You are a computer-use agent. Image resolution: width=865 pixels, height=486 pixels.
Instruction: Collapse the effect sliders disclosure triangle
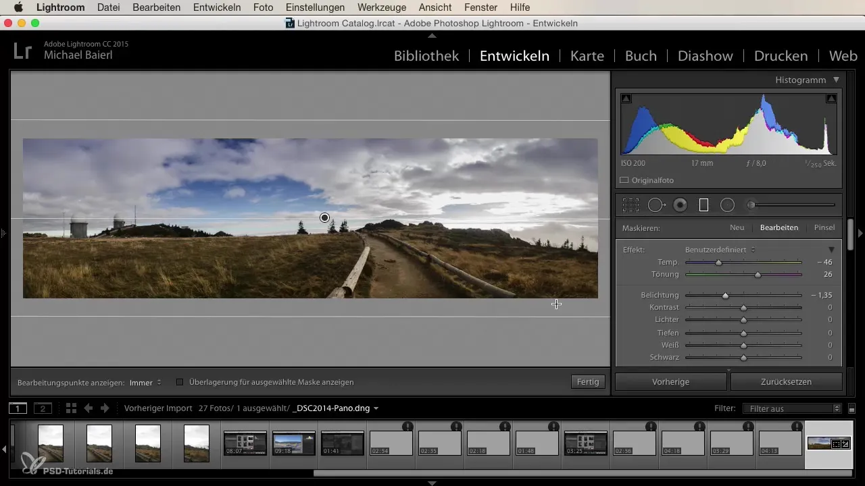[832, 250]
